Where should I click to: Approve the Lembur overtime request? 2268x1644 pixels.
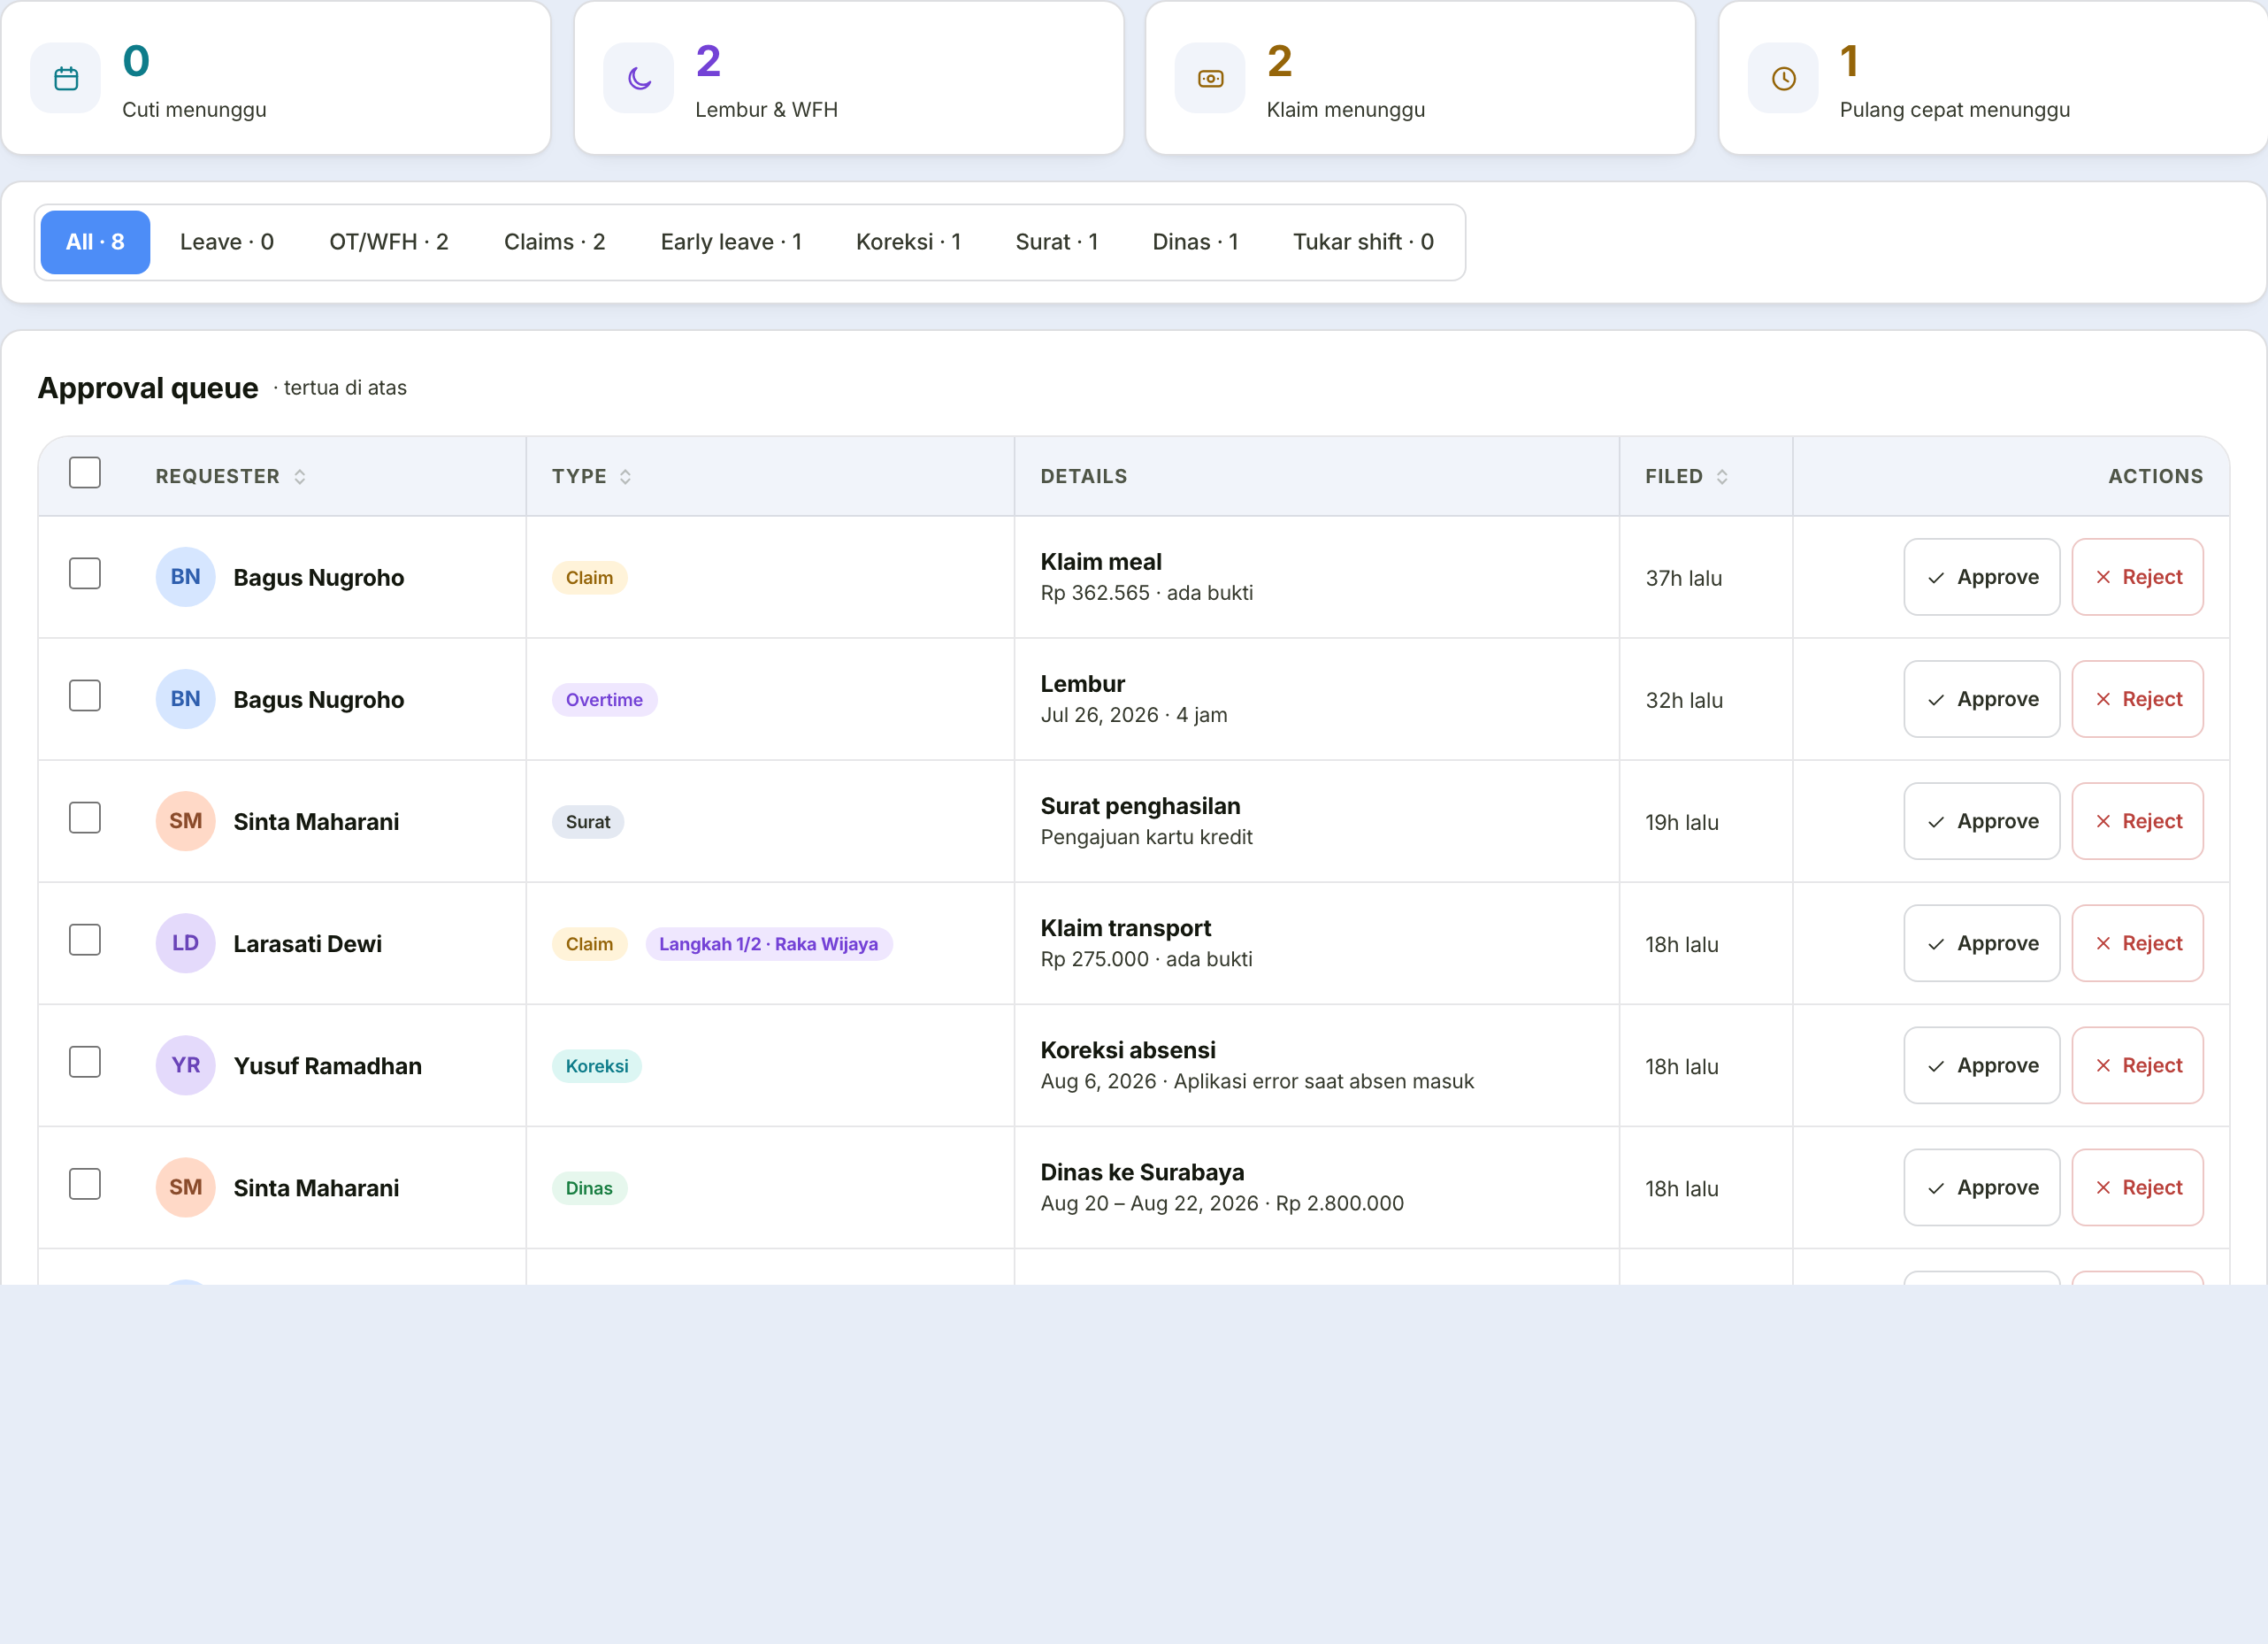pyautogui.click(x=1981, y=699)
